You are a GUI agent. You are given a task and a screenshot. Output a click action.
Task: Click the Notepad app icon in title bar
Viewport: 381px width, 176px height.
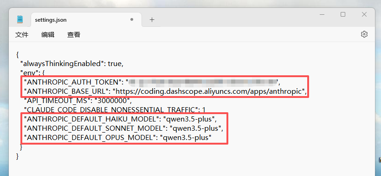pyautogui.click(x=20, y=19)
